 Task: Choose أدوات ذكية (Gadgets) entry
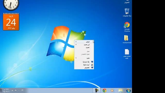click(84, 65)
